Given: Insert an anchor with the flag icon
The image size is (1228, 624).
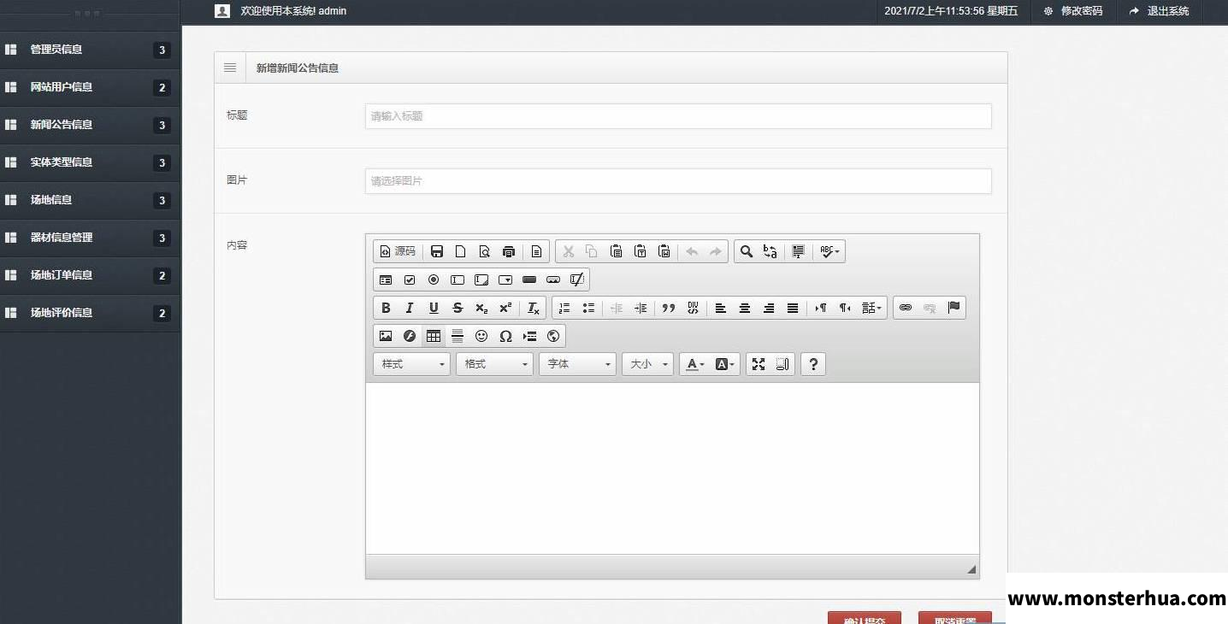Looking at the screenshot, I should [x=953, y=308].
